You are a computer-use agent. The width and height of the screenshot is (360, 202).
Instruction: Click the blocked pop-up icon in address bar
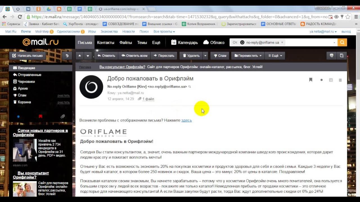331,17
